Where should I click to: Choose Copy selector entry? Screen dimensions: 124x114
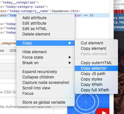tap(96, 68)
